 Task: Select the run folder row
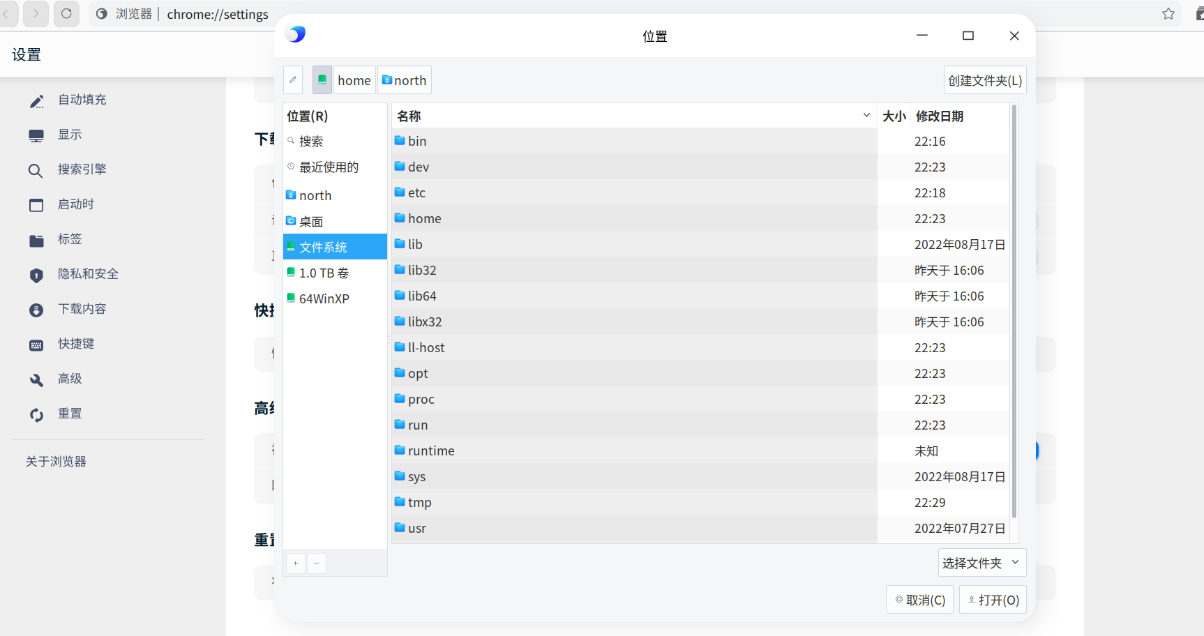(701, 425)
